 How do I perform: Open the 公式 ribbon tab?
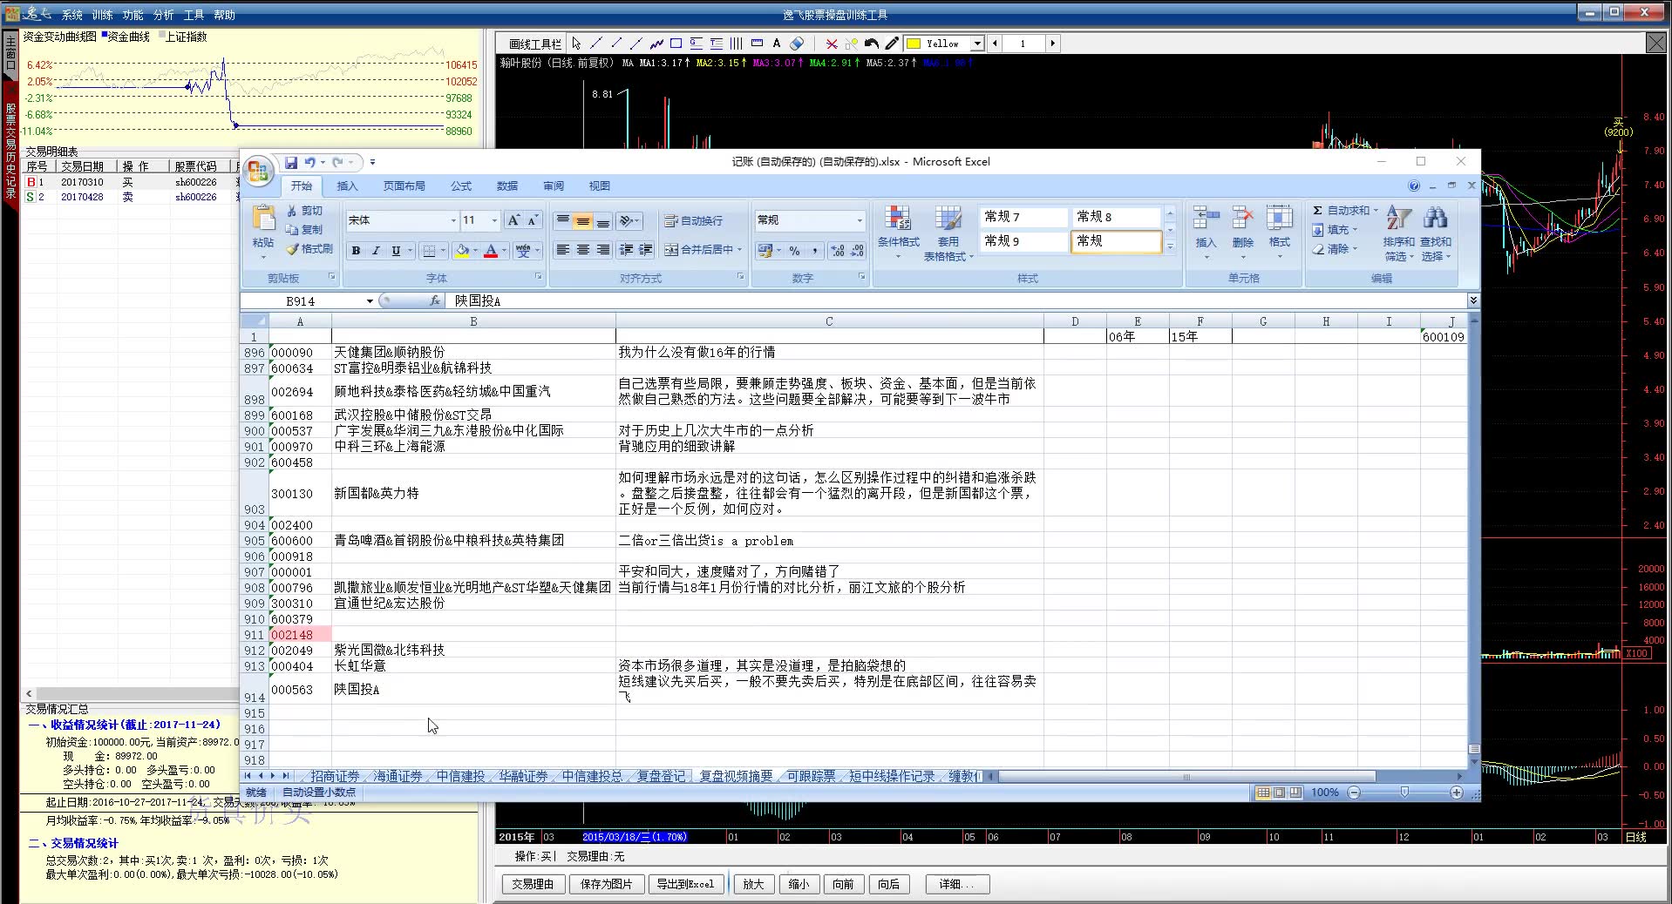460,186
